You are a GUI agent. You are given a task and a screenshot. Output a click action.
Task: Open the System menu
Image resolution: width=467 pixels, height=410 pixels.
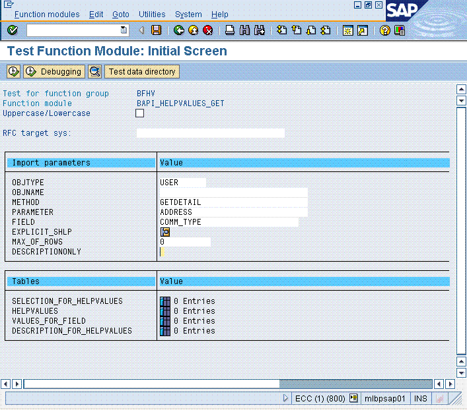tap(188, 15)
